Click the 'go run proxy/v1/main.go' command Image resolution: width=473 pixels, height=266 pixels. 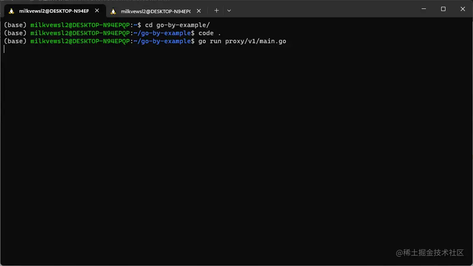pos(242,41)
